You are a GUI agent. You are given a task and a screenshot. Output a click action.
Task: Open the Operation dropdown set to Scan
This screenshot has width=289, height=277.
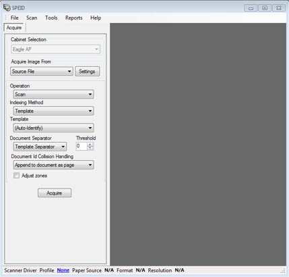[x=53, y=94]
